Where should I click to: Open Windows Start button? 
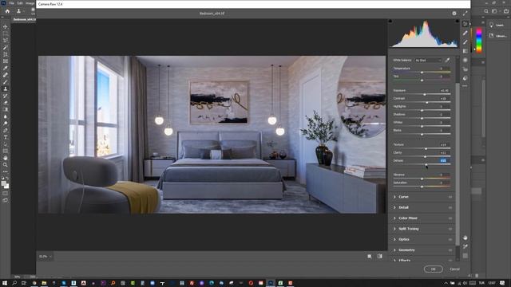tap(5, 283)
